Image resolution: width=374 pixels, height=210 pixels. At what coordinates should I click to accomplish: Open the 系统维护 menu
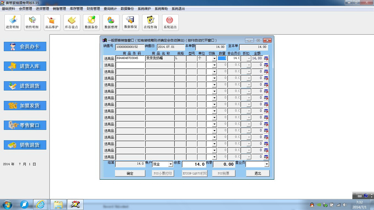pyautogui.click(x=144, y=9)
